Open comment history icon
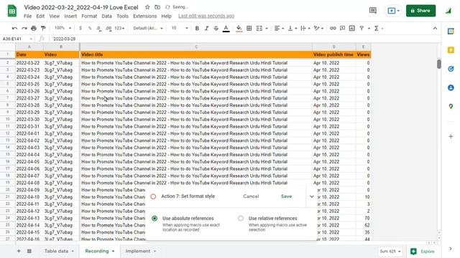Image resolution: width=460 pixels, height=258 pixels. point(373,11)
